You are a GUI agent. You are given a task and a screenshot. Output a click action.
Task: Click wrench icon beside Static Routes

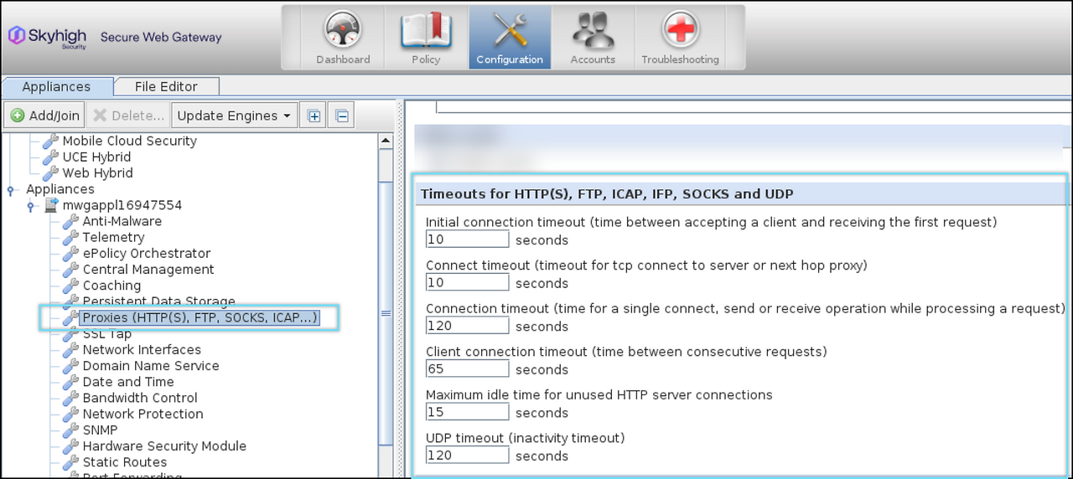pyautogui.click(x=70, y=462)
